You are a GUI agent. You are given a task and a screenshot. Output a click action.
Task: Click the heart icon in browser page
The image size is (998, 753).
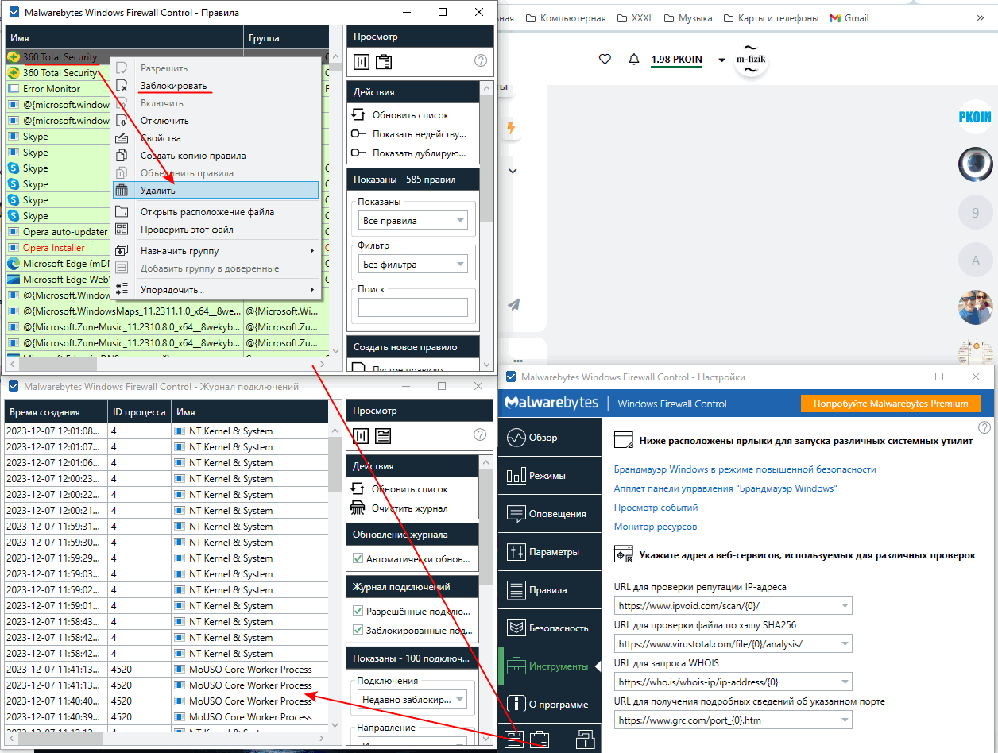point(605,60)
